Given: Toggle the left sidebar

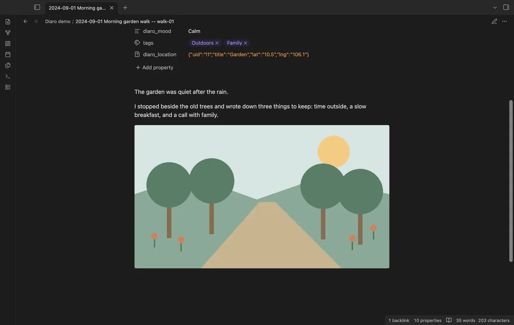Looking at the screenshot, I should [x=37, y=8].
